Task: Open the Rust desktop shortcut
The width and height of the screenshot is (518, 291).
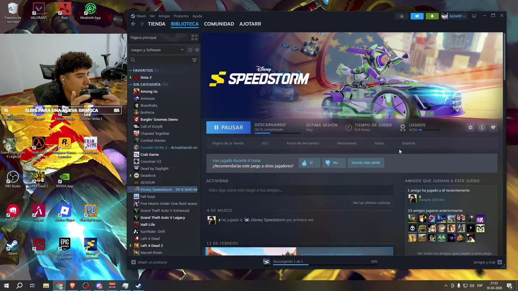Action: (x=65, y=11)
